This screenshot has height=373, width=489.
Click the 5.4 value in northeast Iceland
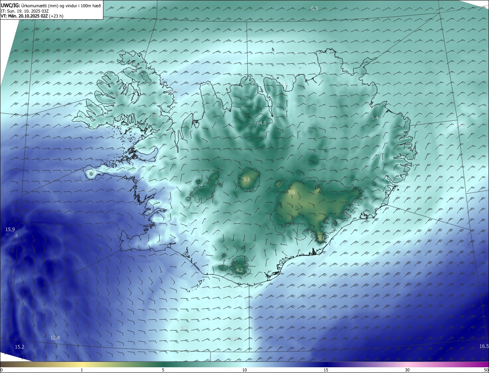point(375,118)
